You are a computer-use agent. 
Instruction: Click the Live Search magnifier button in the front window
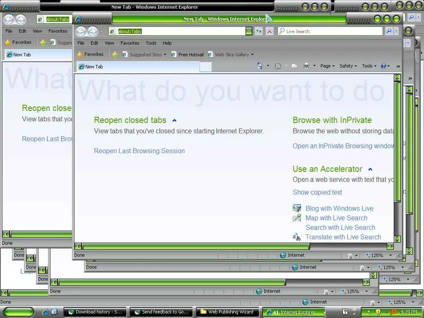tap(388, 31)
